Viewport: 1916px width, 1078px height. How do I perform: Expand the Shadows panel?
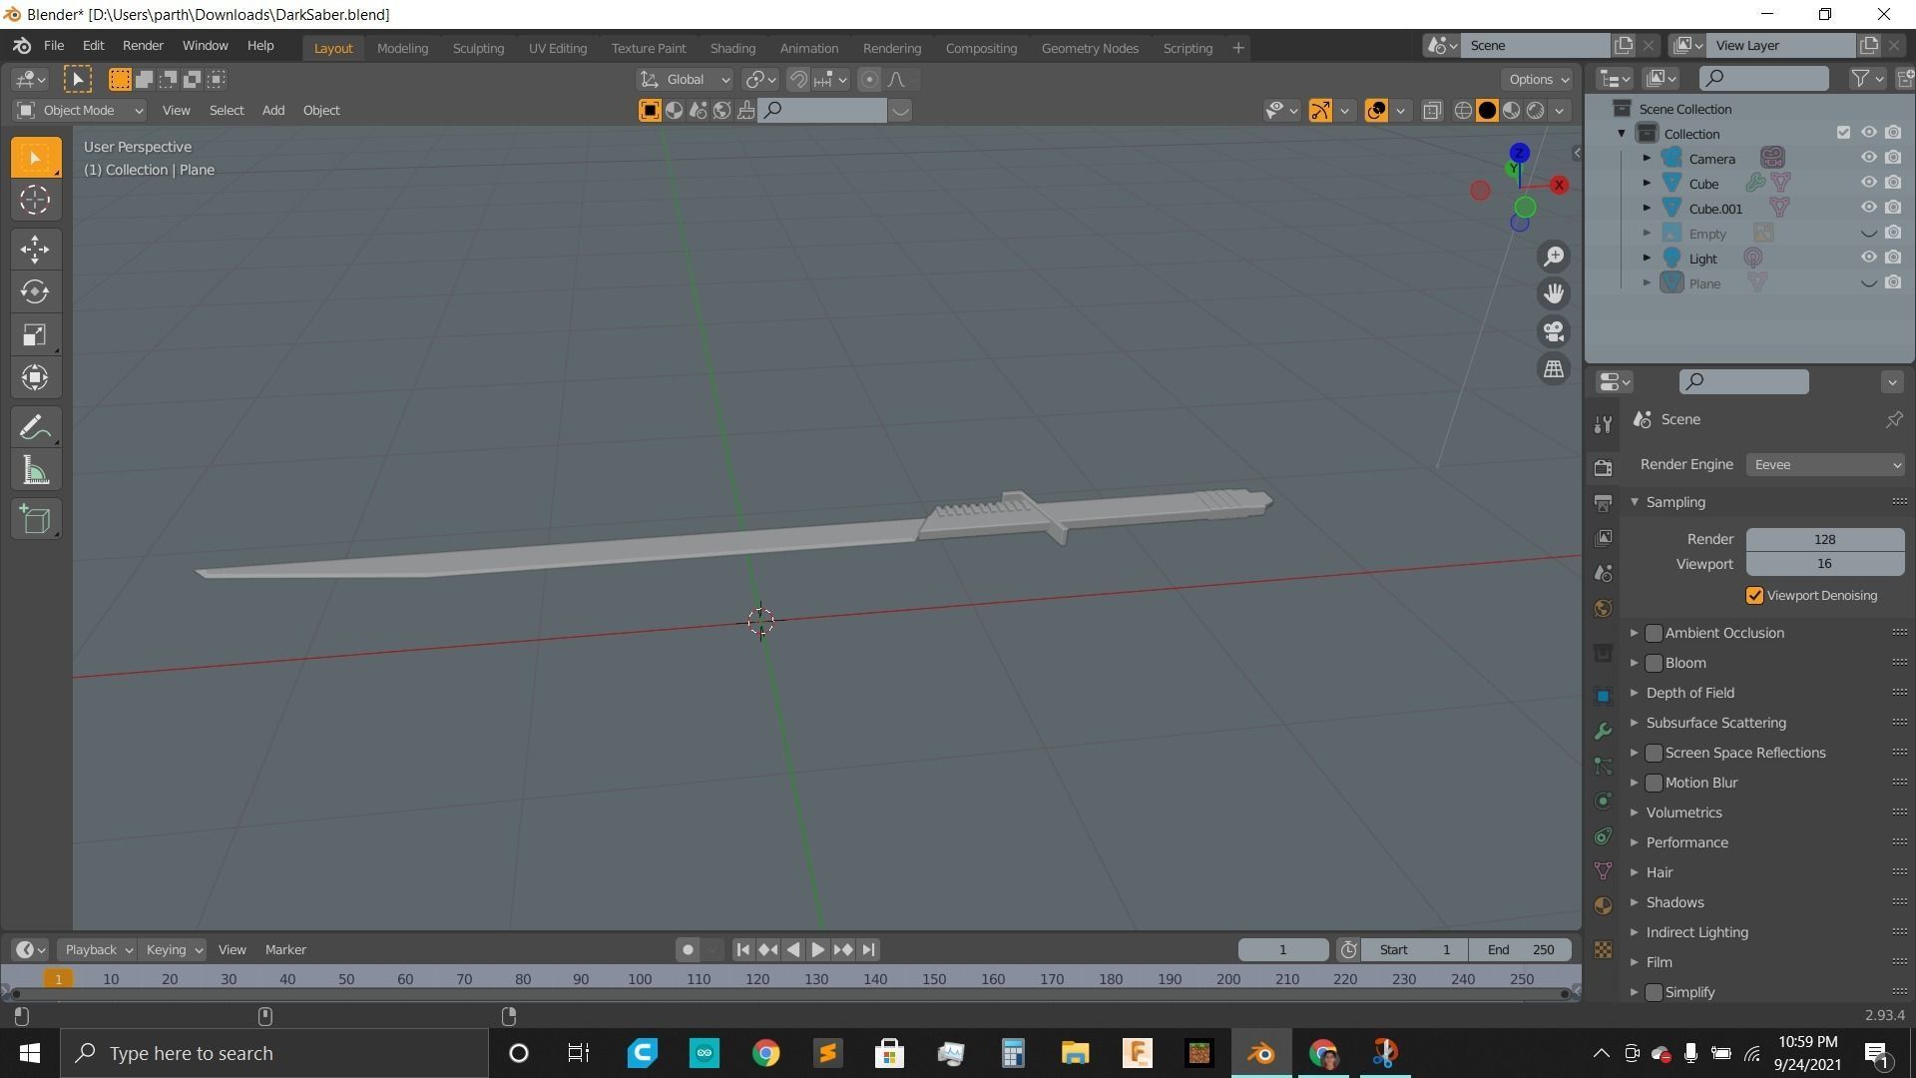click(x=1635, y=902)
